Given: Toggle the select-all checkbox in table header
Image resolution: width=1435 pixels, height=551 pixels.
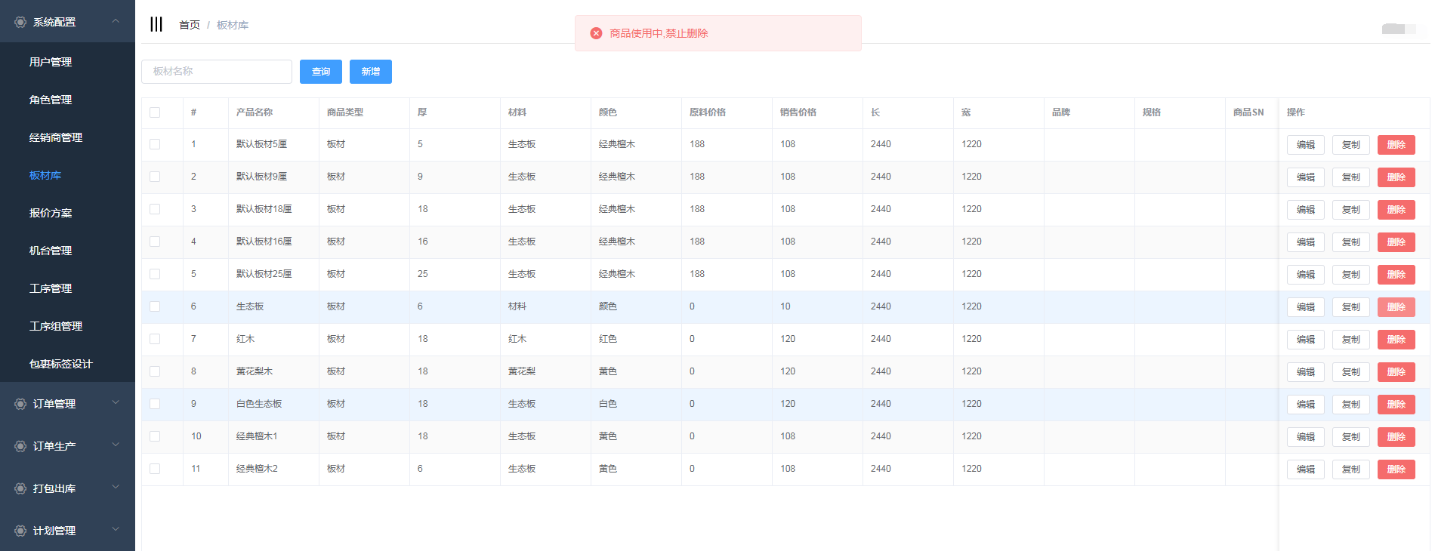Looking at the screenshot, I should point(155,112).
